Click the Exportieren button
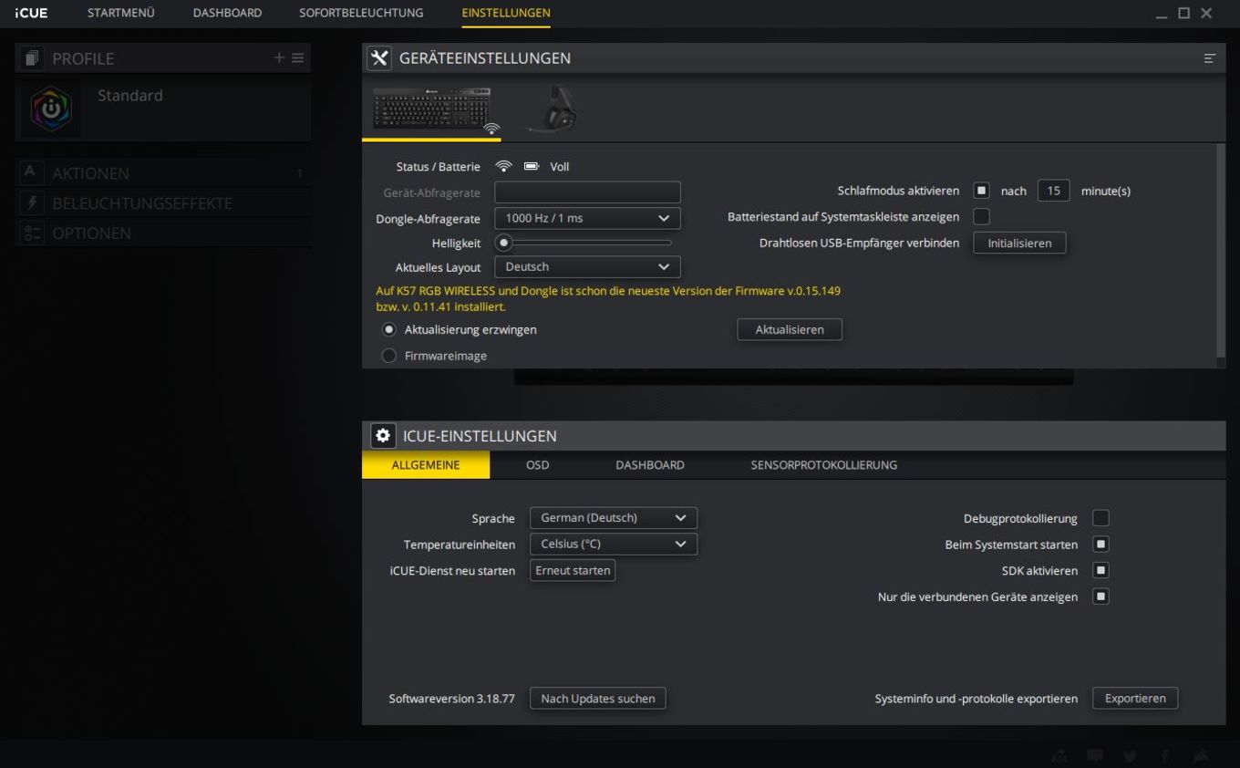Image resolution: width=1240 pixels, height=768 pixels. (x=1135, y=699)
